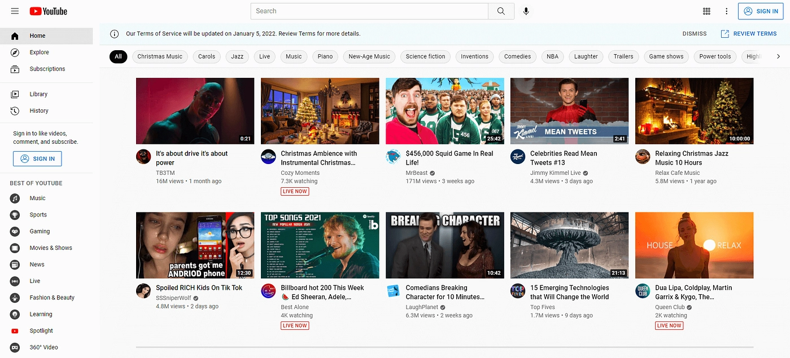Click the YouTube logo
Image resolution: width=790 pixels, height=358 pixels.
pos(48,11)
